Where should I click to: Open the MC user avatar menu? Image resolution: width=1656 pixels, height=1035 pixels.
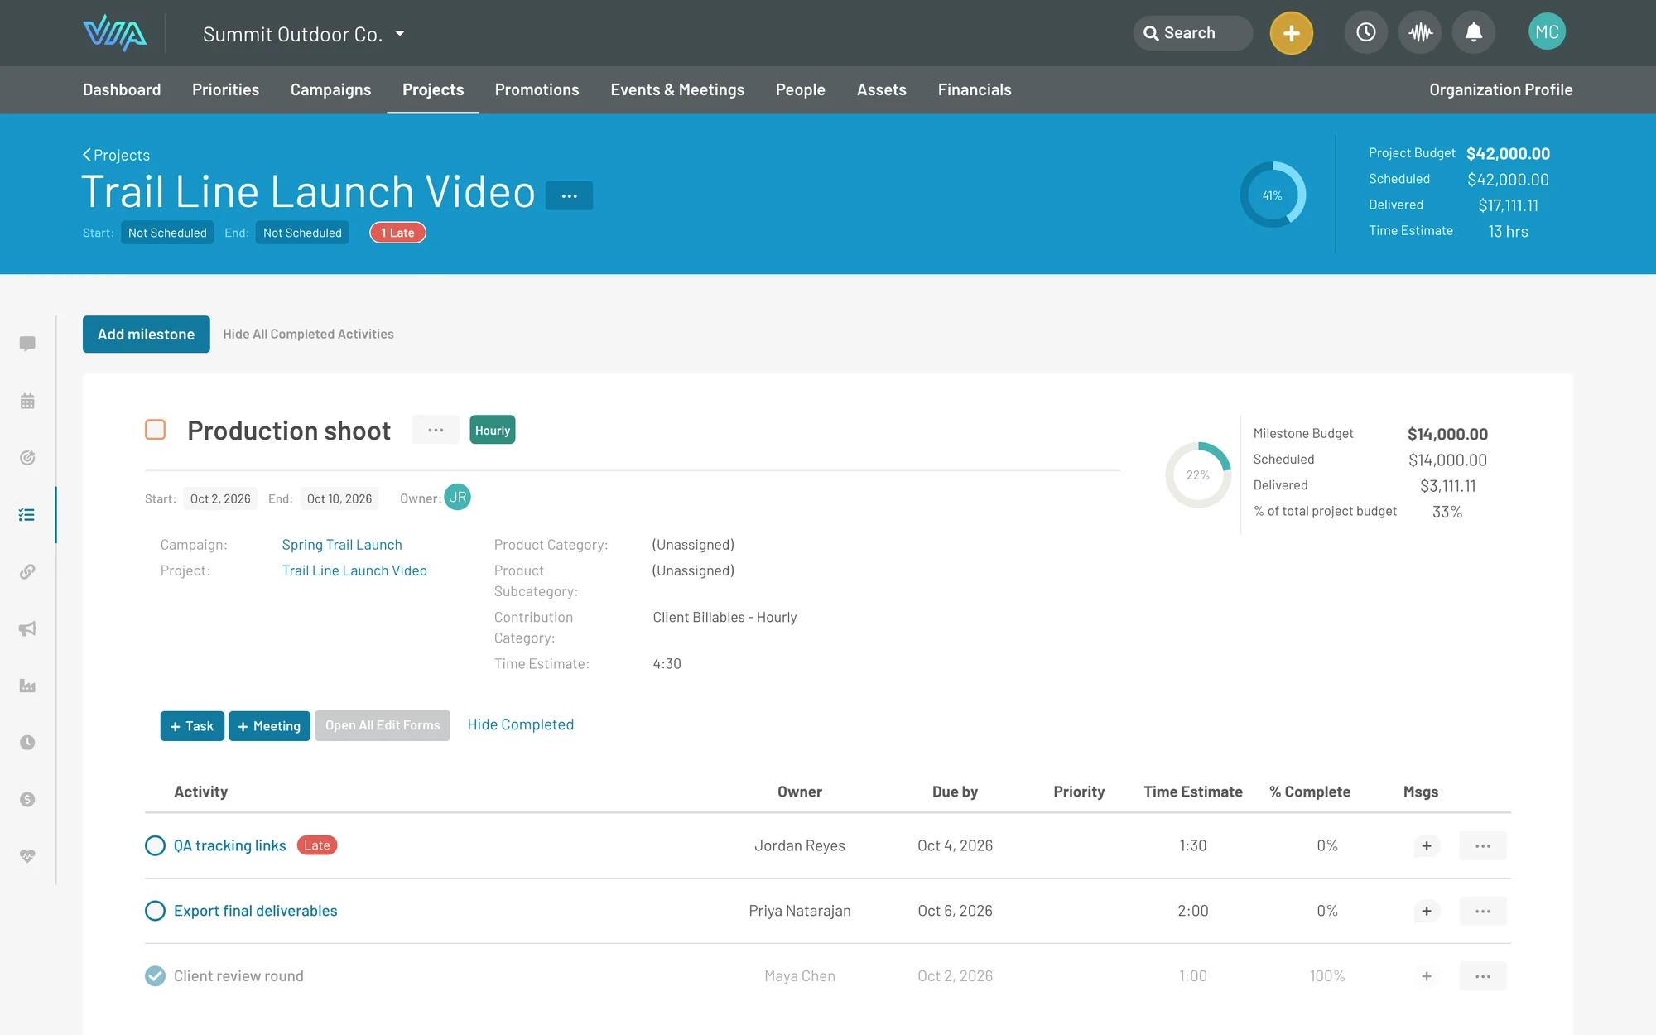tap(1547, 32)
